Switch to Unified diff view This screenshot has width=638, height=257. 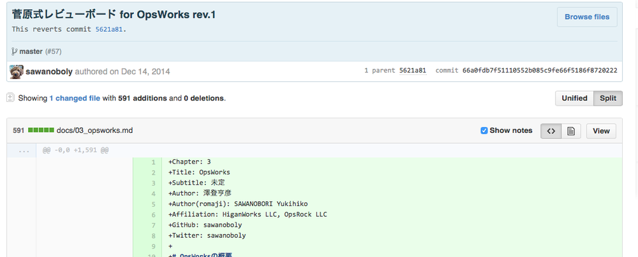click(575, 98)
